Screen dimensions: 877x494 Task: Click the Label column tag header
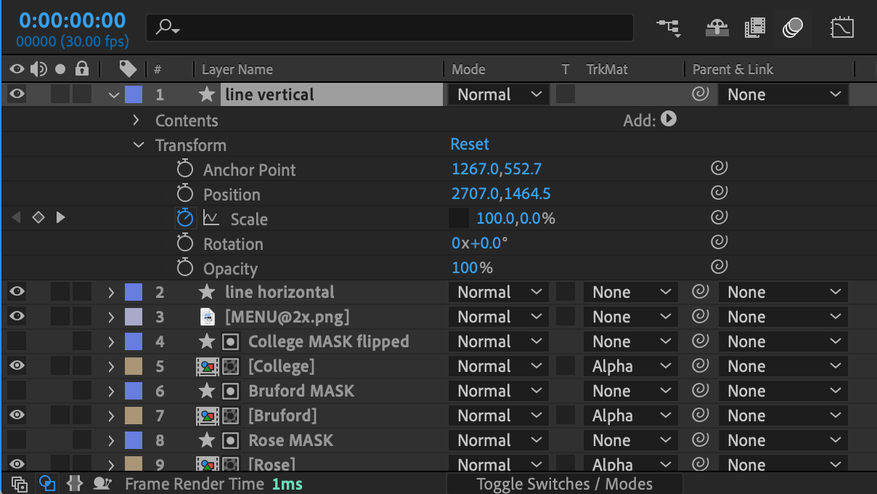click(129, 69)
